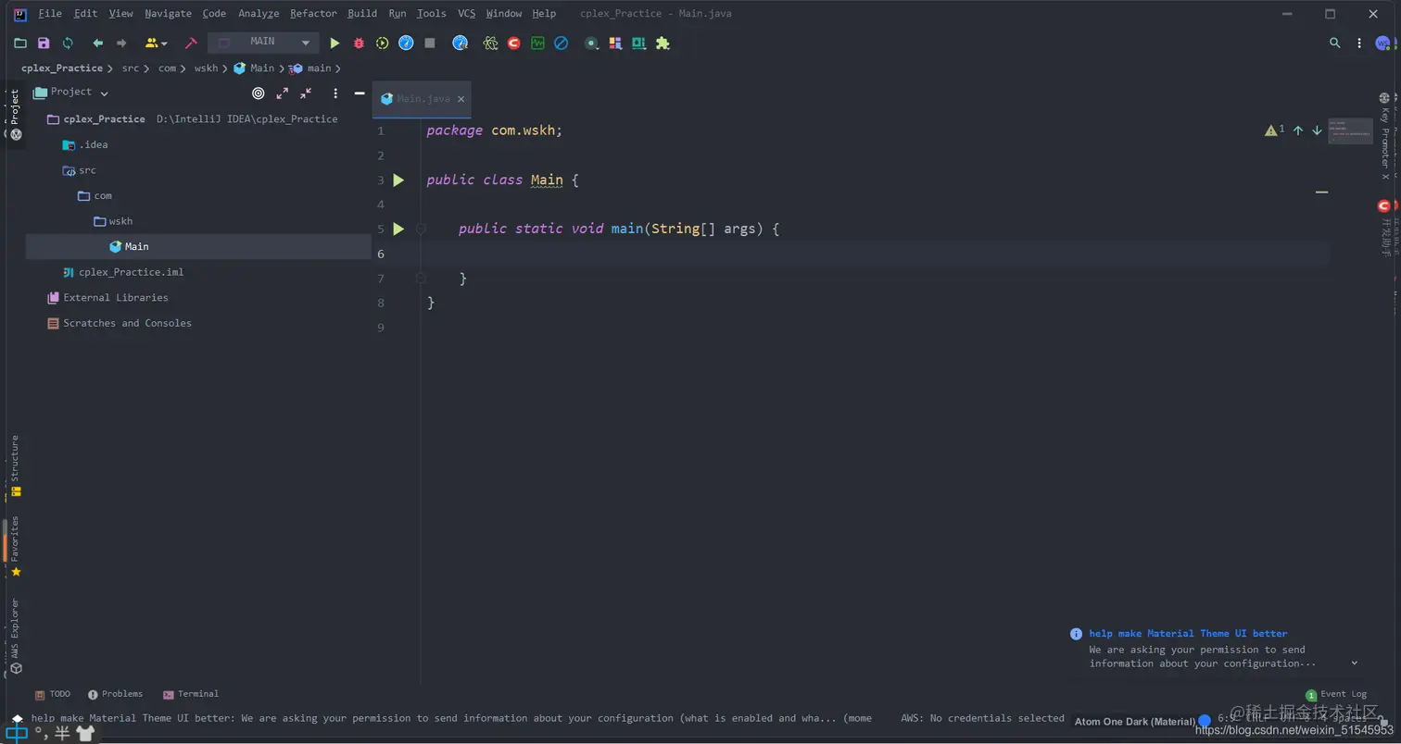Open the Problems tool window
1401x744 pixels.
(115, 694)
